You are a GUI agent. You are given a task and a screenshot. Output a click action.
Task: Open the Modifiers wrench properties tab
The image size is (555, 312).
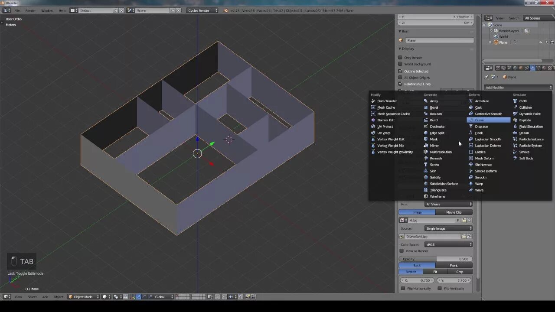click(x=532, y=68)
